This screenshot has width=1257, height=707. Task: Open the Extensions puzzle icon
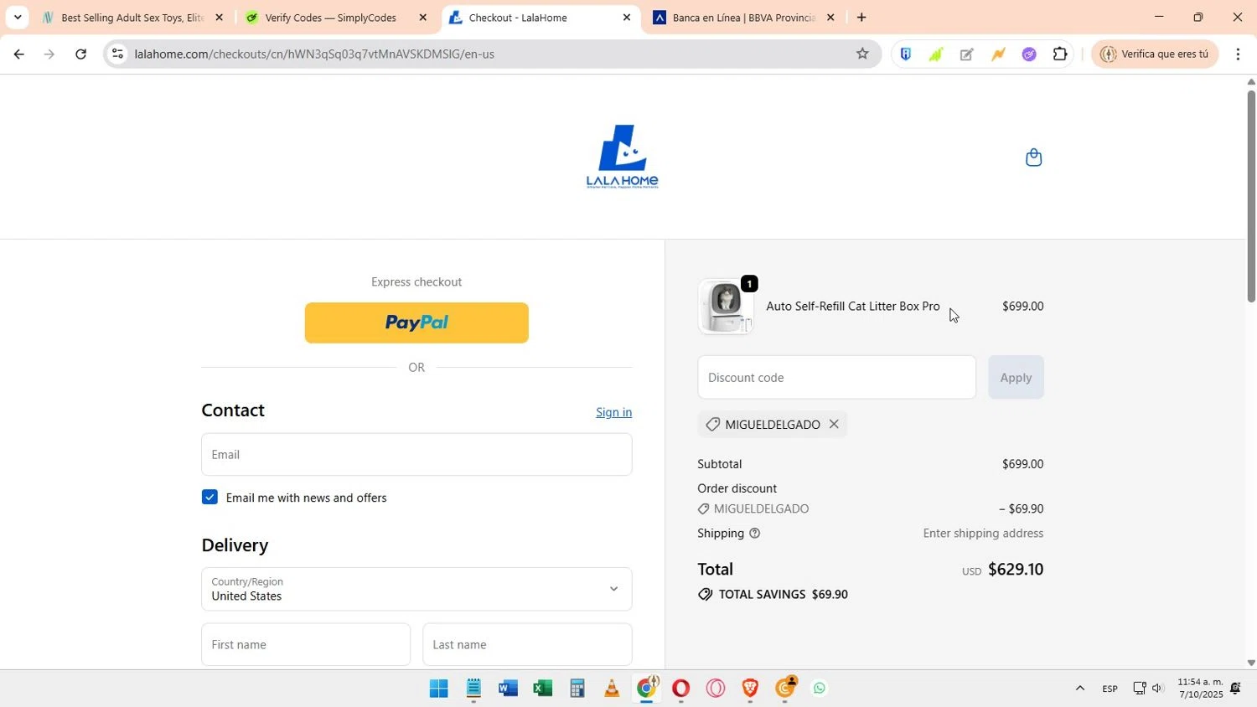point(1060,54)
